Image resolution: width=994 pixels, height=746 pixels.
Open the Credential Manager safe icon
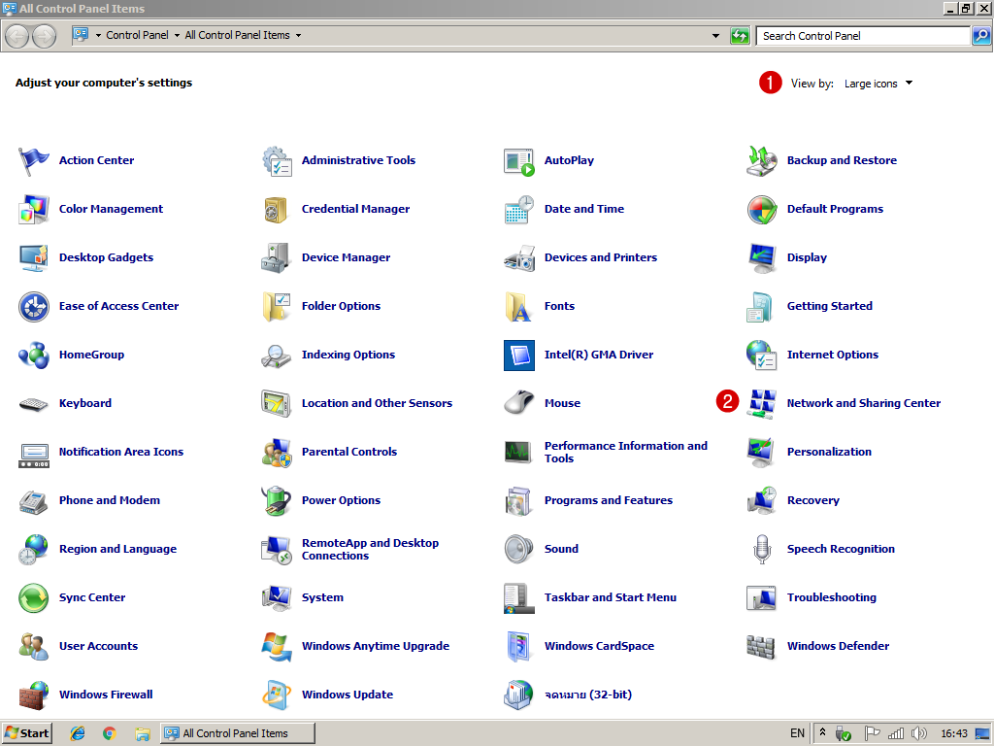point(277,210)
